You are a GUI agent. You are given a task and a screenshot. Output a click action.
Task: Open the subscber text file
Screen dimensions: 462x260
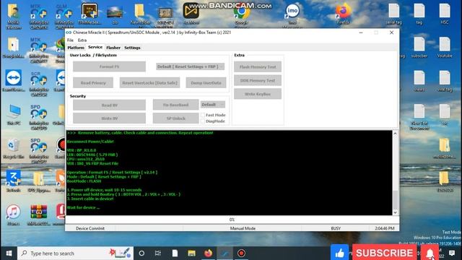(419, 47)
